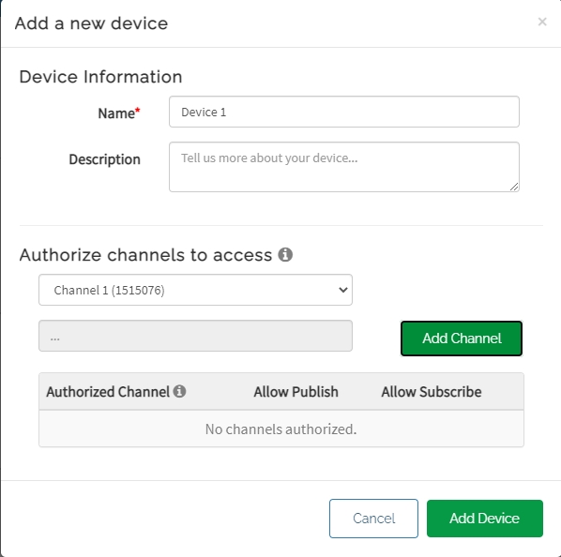
Task: Cancel adding the new device
Action: (x=373, y=519)
